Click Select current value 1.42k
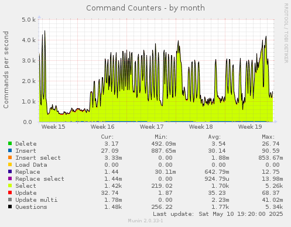Screen dimensions: 291x227 coord(113,186)
